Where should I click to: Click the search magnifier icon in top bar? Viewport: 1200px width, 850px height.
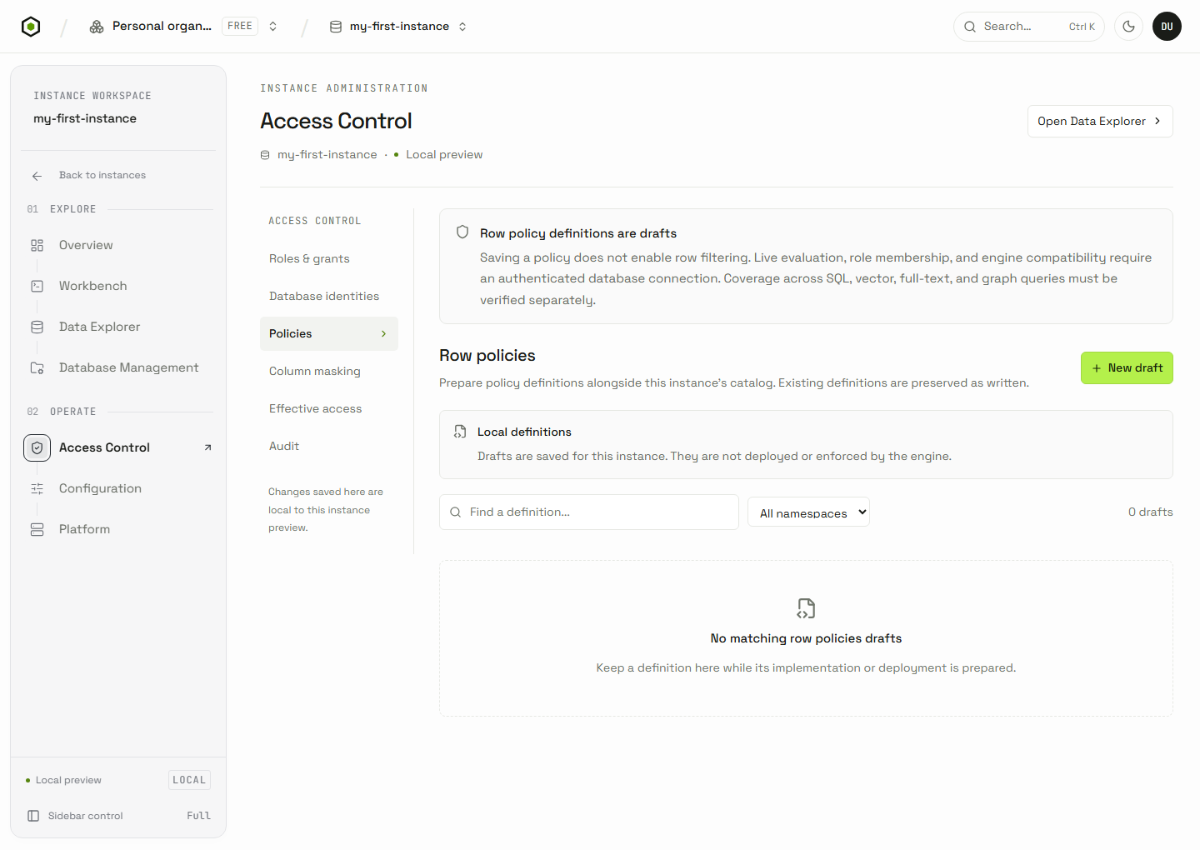point(970,27)
